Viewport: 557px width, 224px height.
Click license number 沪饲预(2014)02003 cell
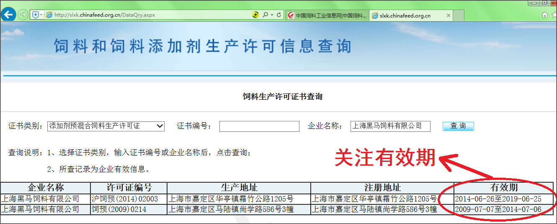coord(125,199)
